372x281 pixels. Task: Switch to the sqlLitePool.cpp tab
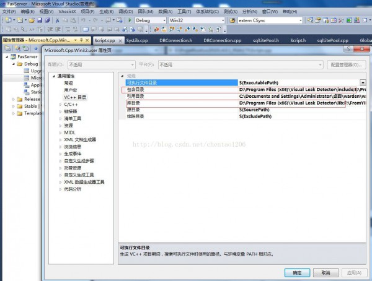(332, 40)
